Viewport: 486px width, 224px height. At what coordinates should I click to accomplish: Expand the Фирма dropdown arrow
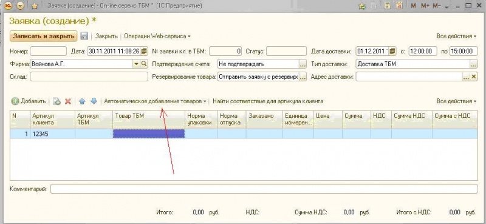point(136,64)
